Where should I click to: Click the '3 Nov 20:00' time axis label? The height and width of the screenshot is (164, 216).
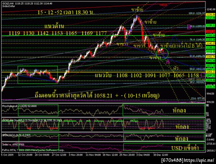coord(76,155)
